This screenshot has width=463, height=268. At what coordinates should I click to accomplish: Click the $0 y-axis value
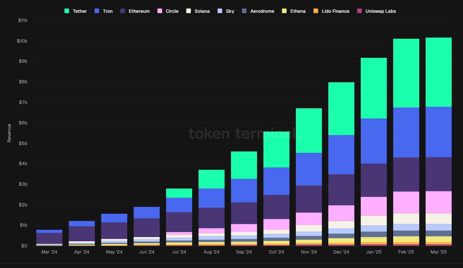click(x=24, y=246)
